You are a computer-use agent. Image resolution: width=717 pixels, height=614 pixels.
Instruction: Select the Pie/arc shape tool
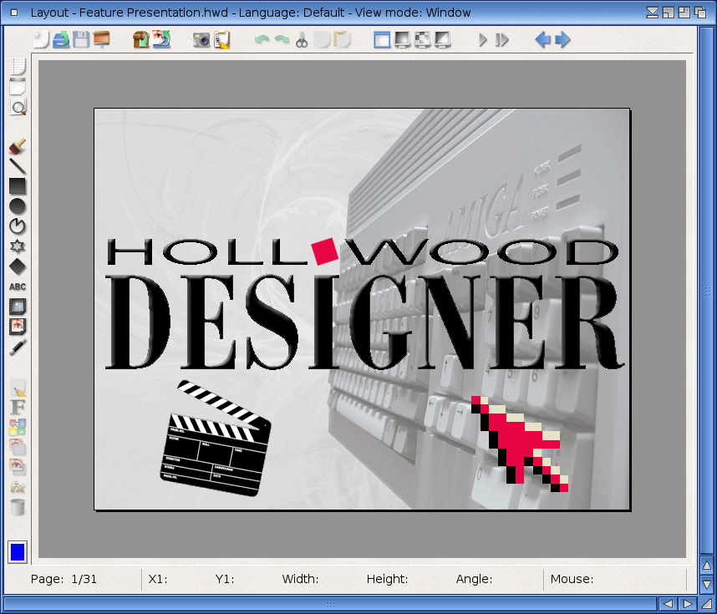(18, 226)
